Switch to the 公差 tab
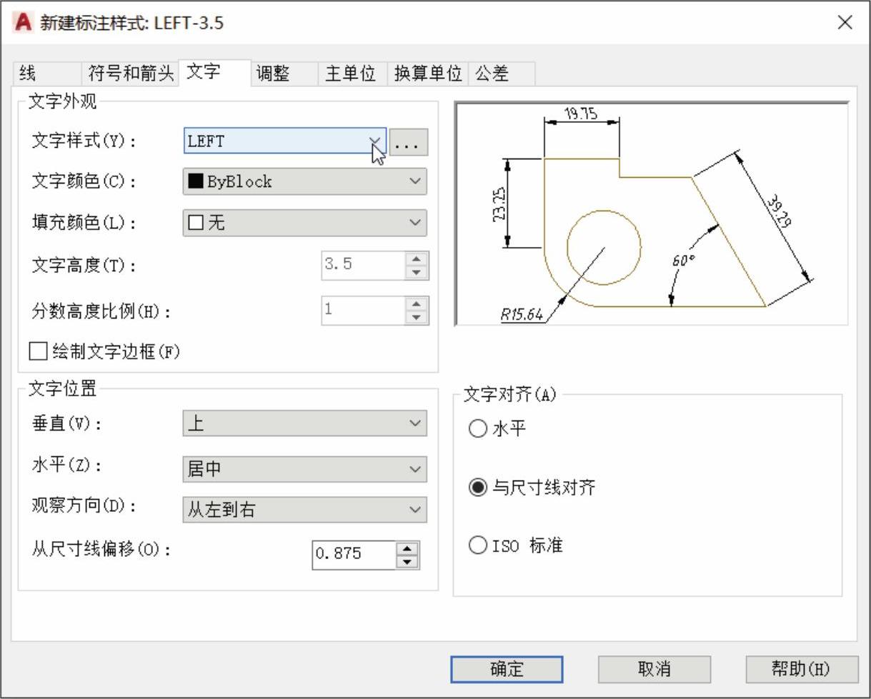Screen dimensions: 871x699 [x=492, y=73]
